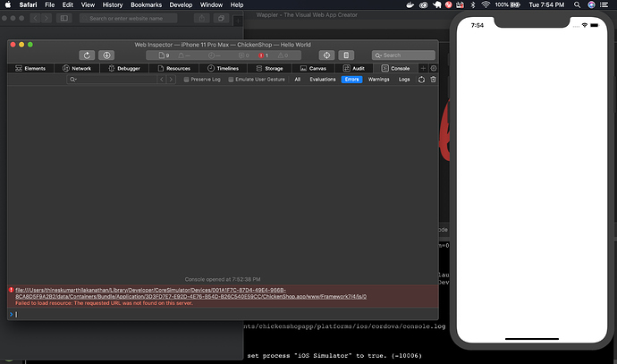Viewport: 617px width, 364px height.
Task: Open the Network tab
Action: click(77, 69)
